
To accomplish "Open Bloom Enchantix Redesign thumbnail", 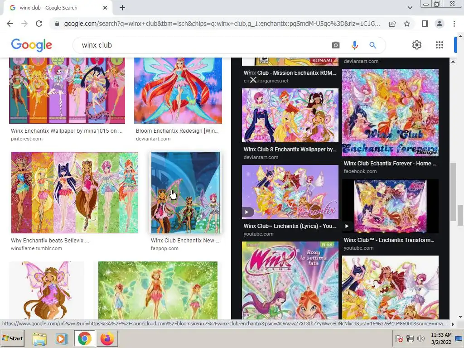I will click(178, 91).
